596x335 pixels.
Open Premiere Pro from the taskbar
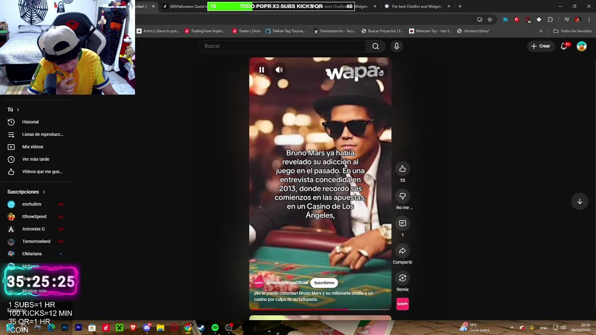pyautogui.click(x=78, y=328)
